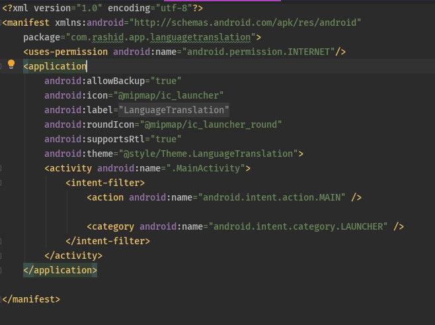Click the allowBackup "true" value
The width and height of the screenshot is (435, 325).
[166, 81]
